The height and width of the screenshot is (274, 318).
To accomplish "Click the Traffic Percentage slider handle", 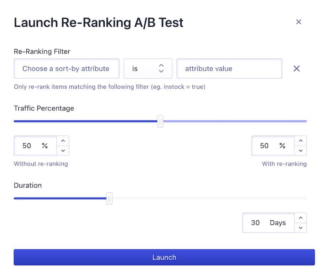I will click(x=160, y=121).
